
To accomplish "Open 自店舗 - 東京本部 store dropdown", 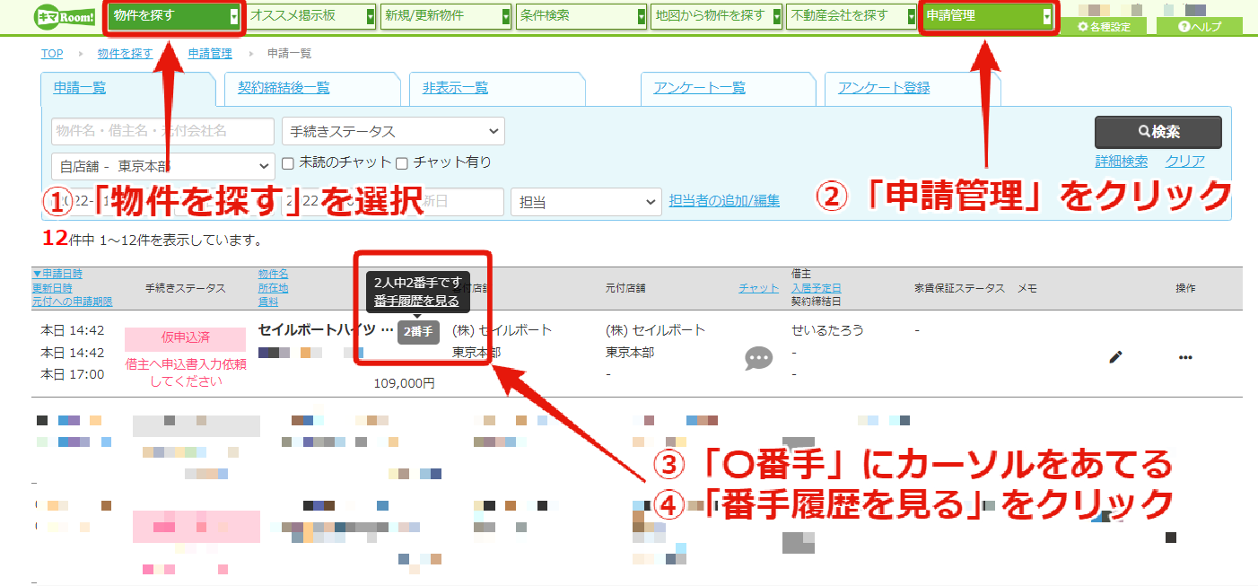I will coord(163,166).
